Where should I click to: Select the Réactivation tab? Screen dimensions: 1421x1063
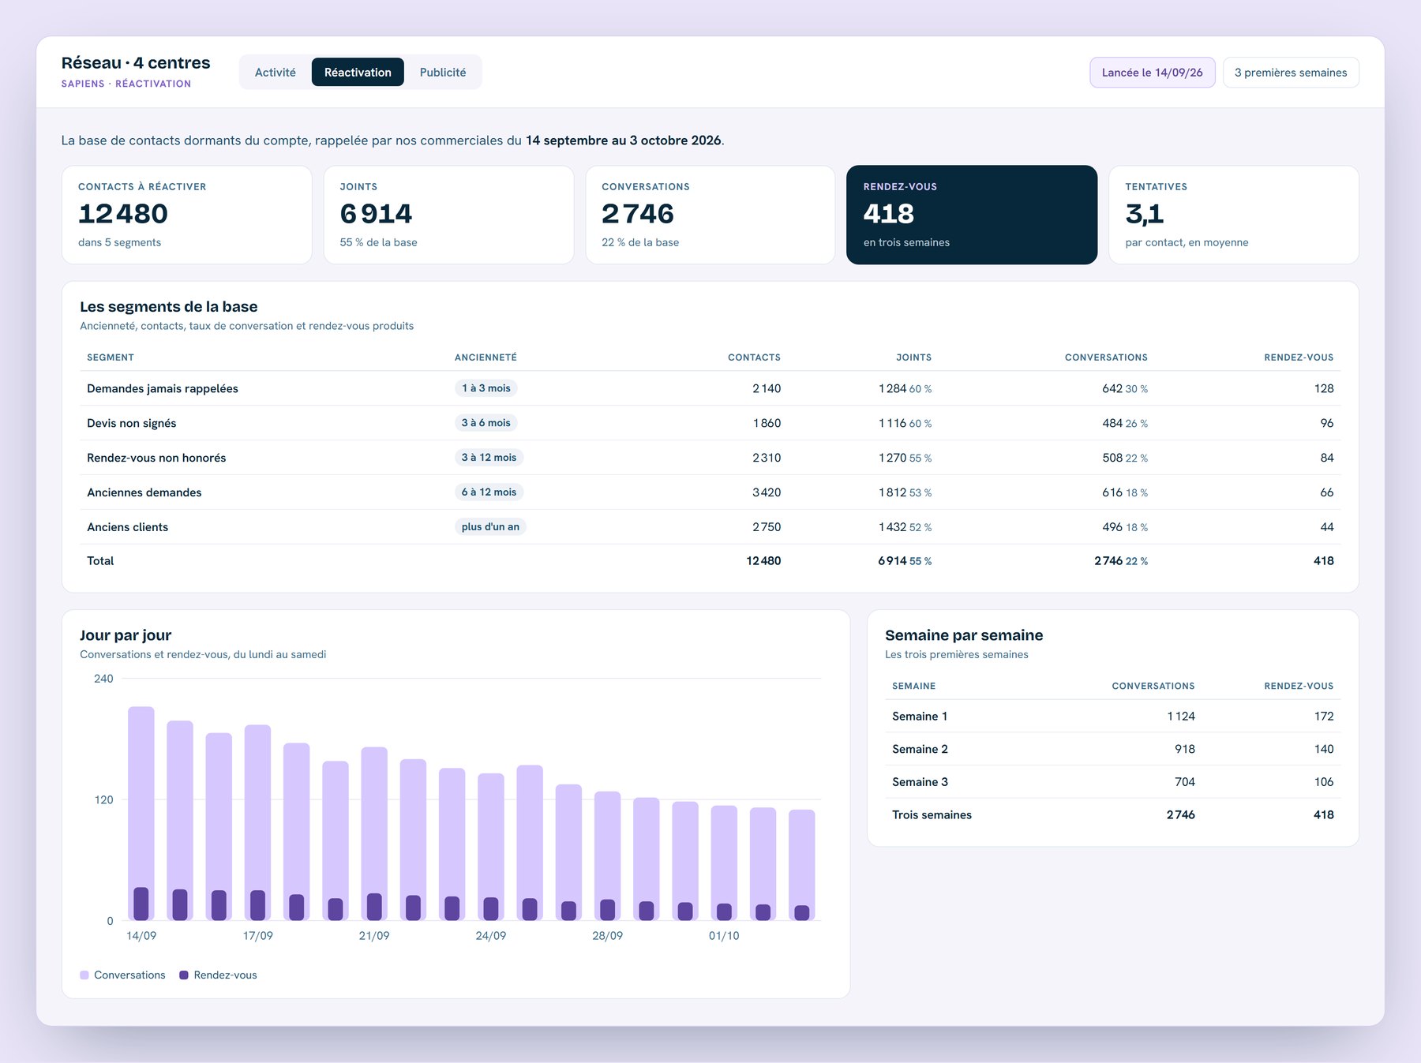pos(358,72)
